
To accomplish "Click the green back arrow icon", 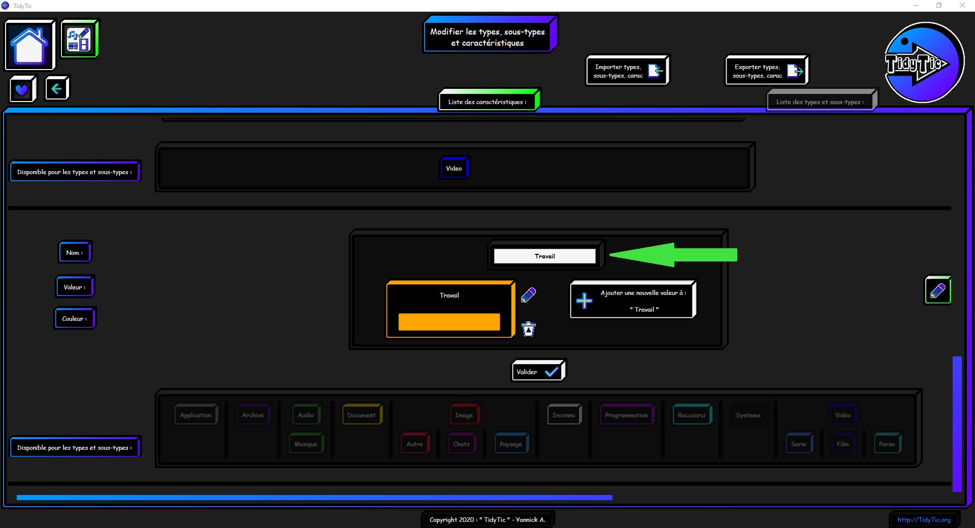I will pos(56,89).
